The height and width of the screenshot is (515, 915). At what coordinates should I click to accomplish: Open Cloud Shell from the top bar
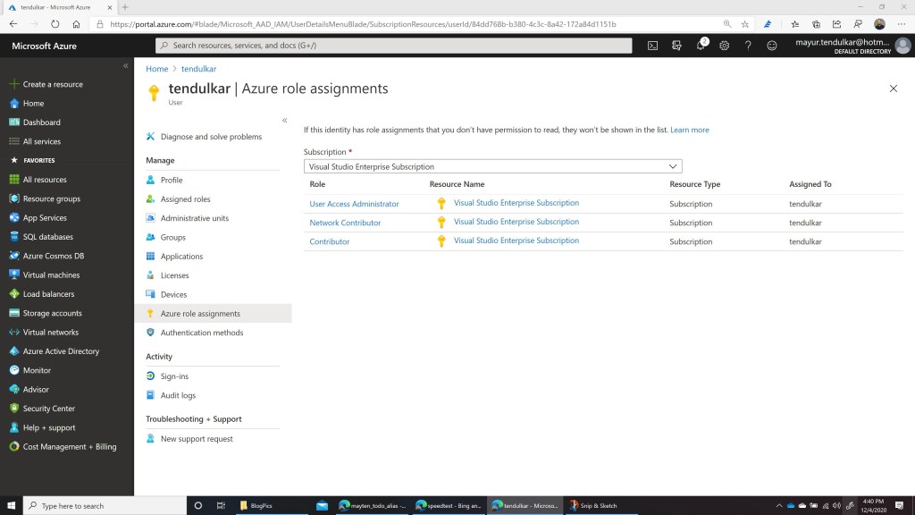coord(653,46)
